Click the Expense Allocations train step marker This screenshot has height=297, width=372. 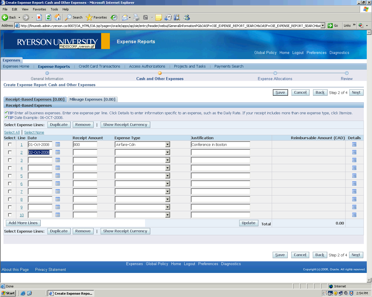[275, 73]
